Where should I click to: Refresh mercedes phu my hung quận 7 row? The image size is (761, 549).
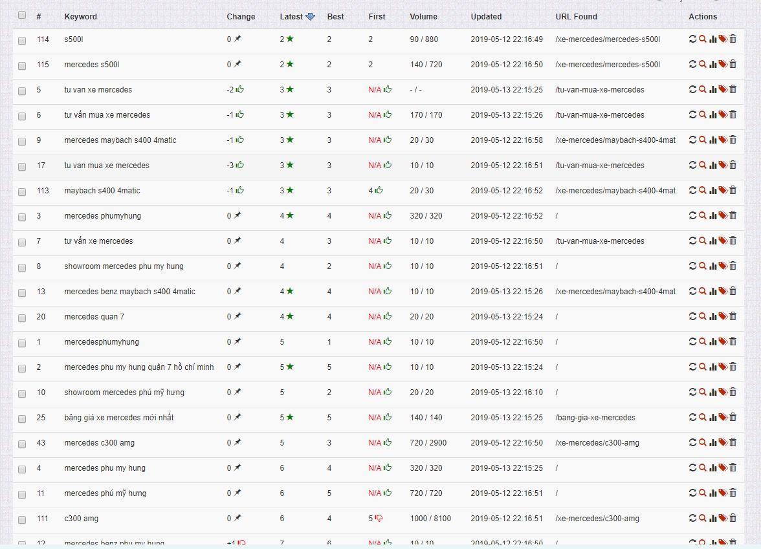tap(692, 367)
